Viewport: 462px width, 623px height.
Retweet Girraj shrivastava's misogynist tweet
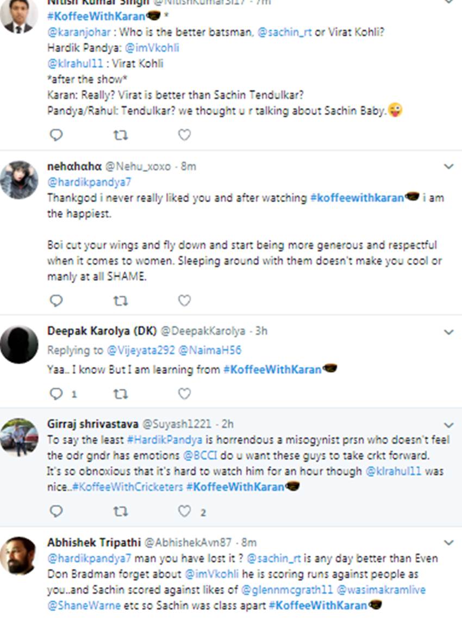pos(120,511)
